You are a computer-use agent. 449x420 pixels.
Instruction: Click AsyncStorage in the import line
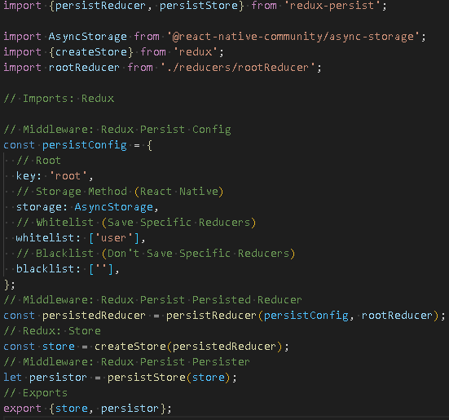point(88,37)
